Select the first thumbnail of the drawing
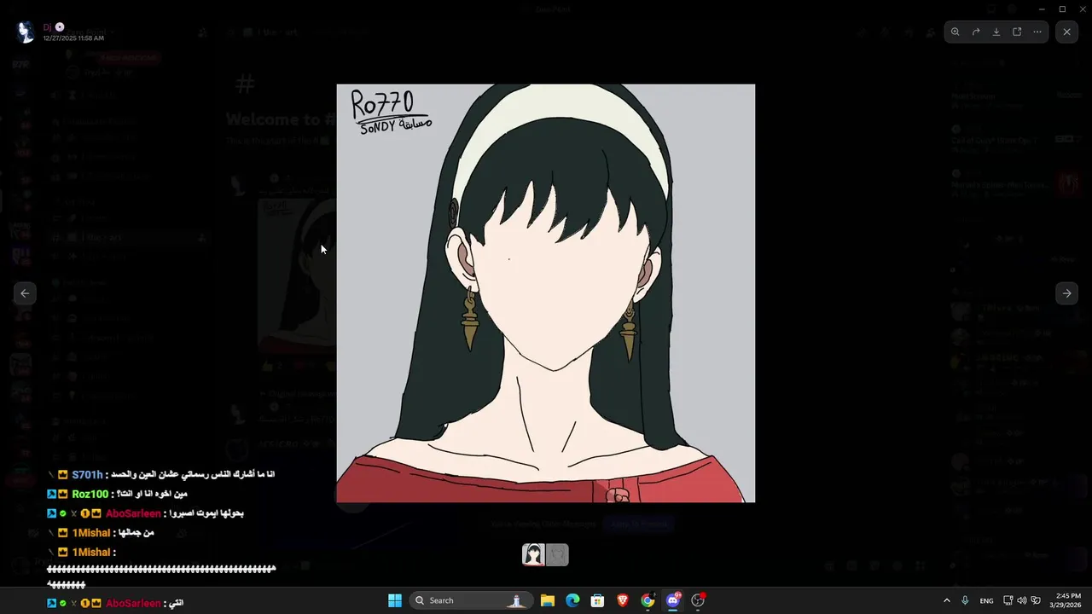This screenshot has width=1092, height=614. 534,555
